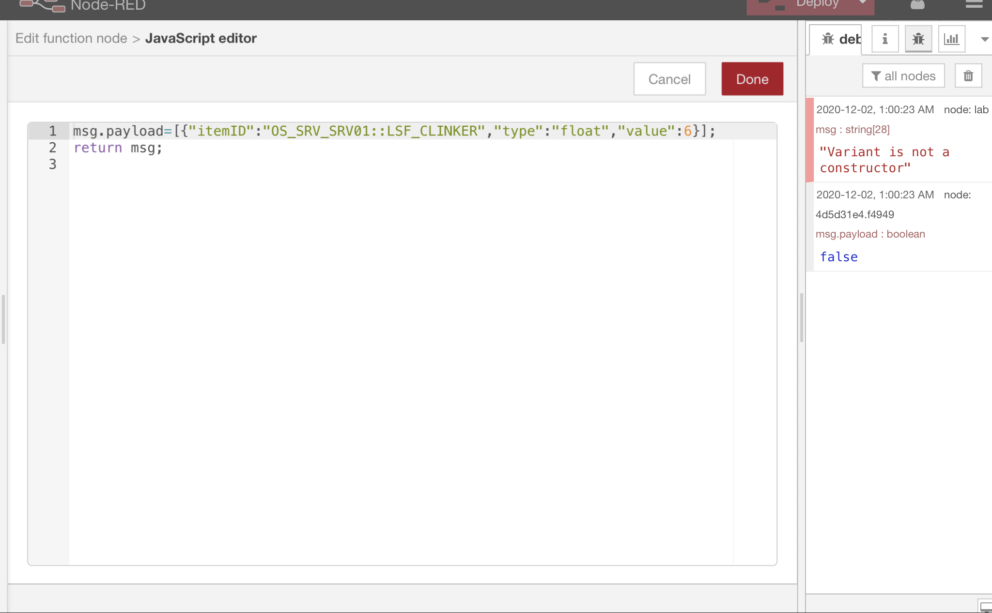Screen dimensions: 992x613
Task: Open the all nodes filter selector
Action: pyautogui.click(x=903, y=75)
